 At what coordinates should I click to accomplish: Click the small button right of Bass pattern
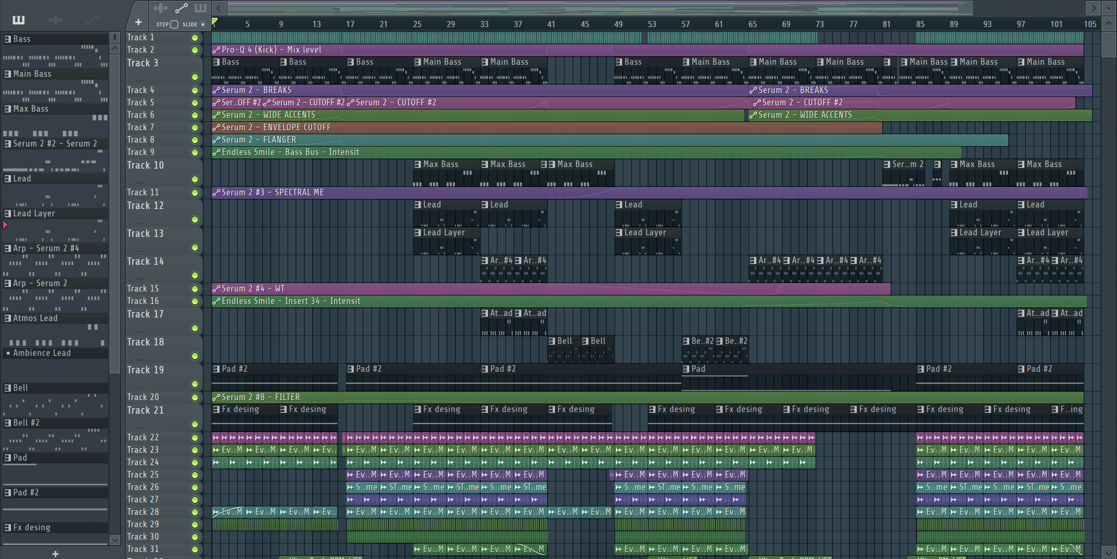pyautogui.click(x=114, y=37)
